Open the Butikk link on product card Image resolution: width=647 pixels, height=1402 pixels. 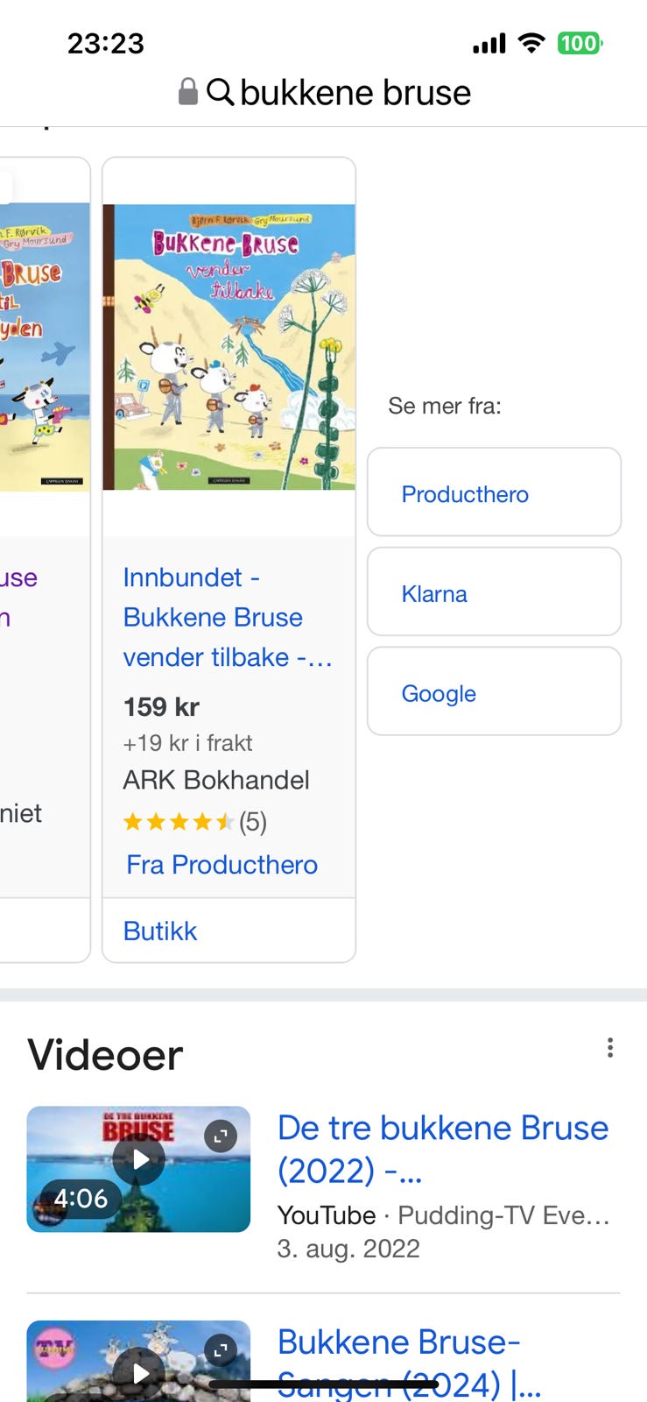pos(160,931)
